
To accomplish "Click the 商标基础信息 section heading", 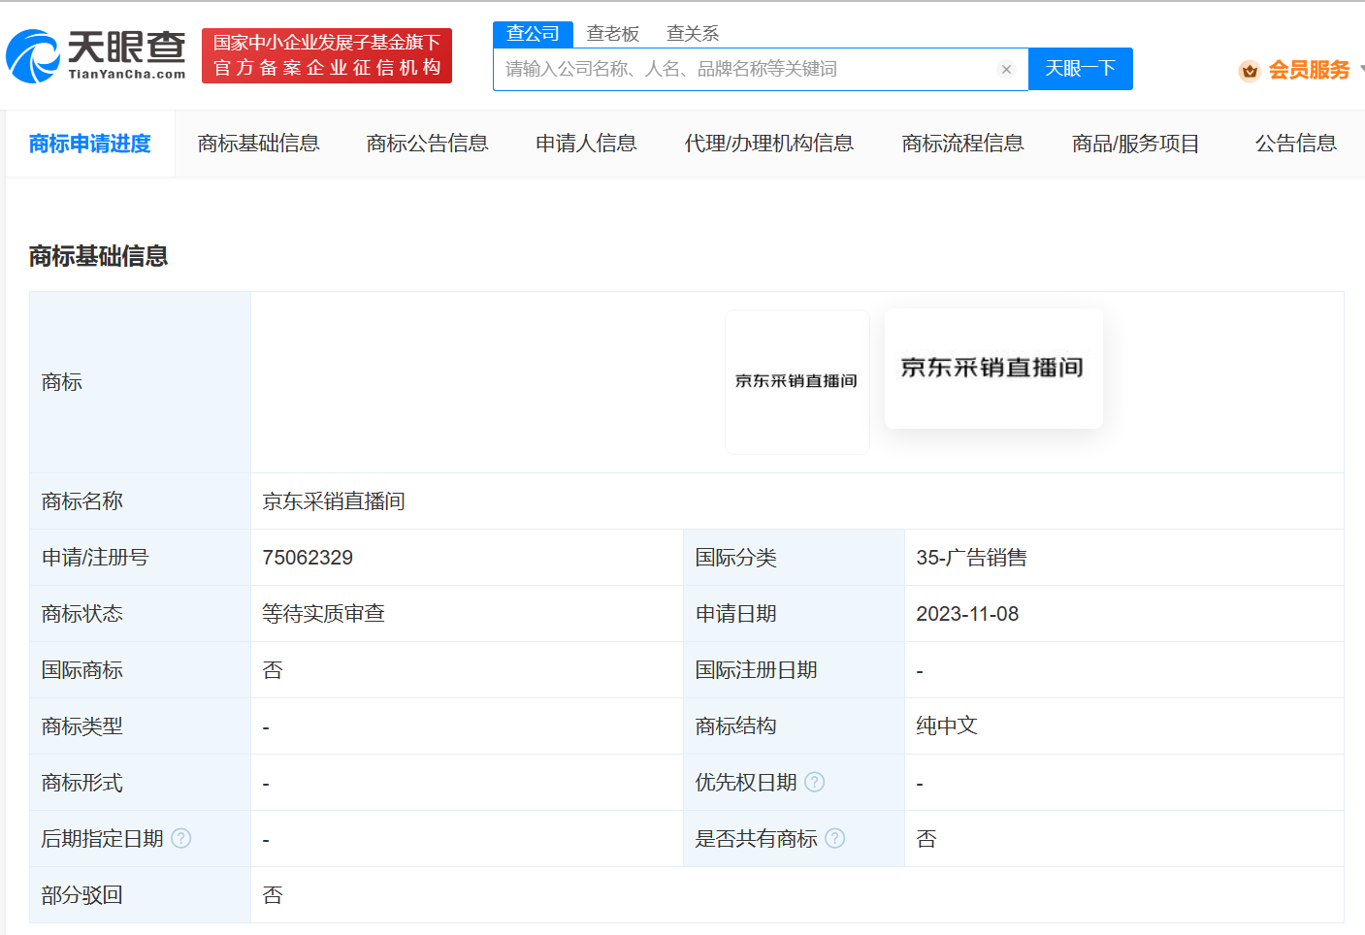I will (98, 256).
